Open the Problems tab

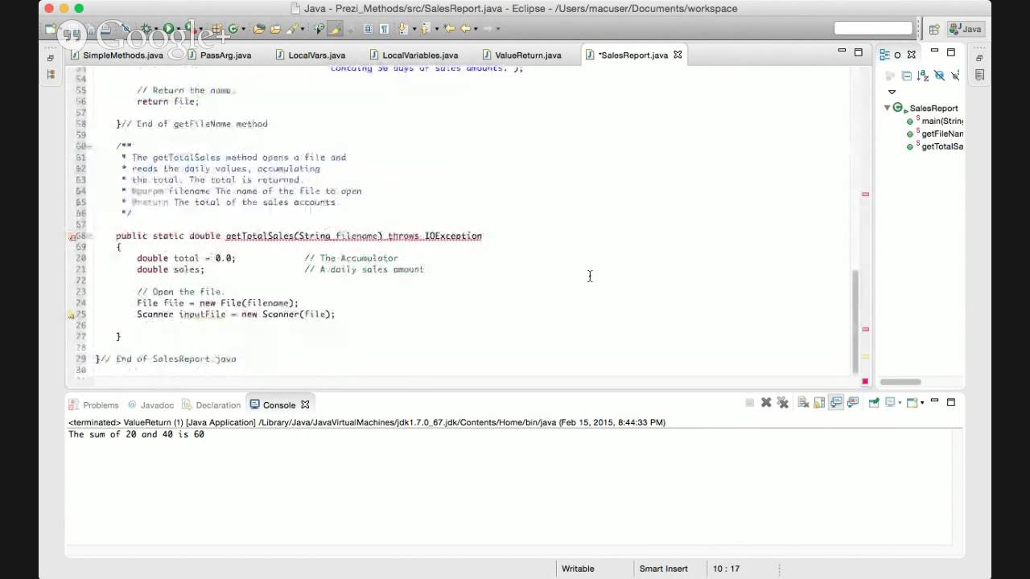coord(94,405)
